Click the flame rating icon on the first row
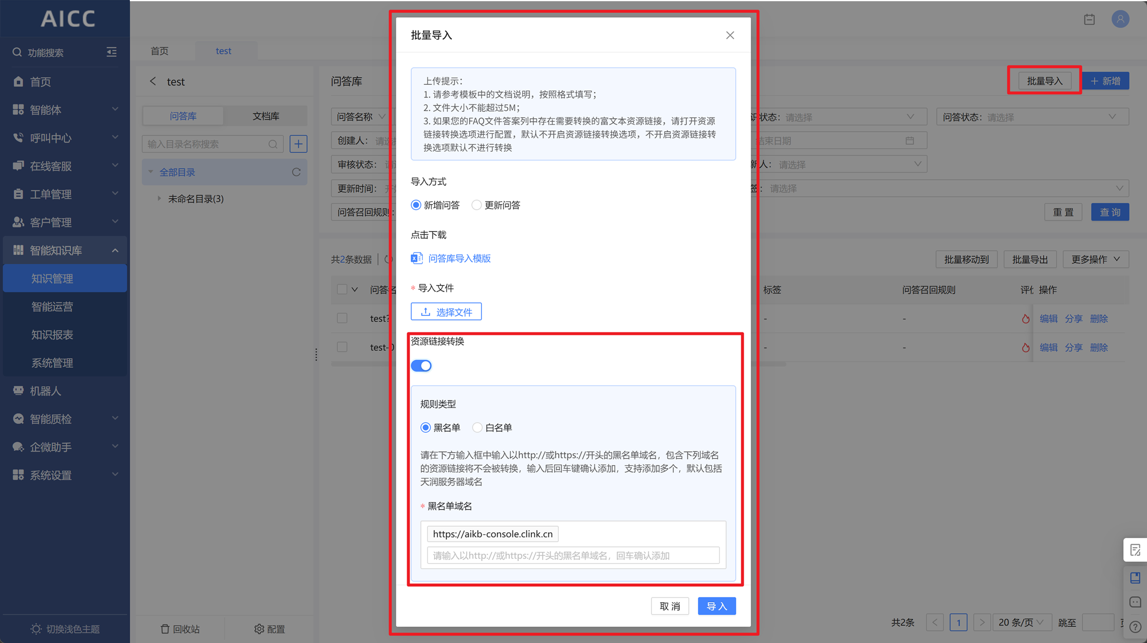 point(1026,319)
